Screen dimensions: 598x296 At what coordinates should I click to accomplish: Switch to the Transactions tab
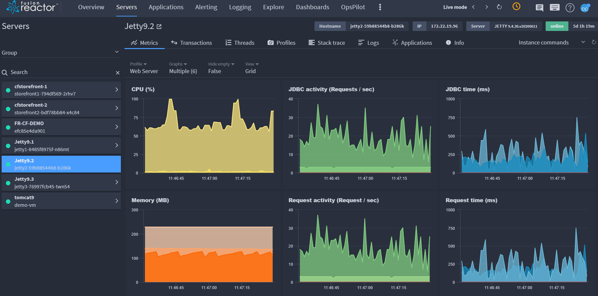192,42
